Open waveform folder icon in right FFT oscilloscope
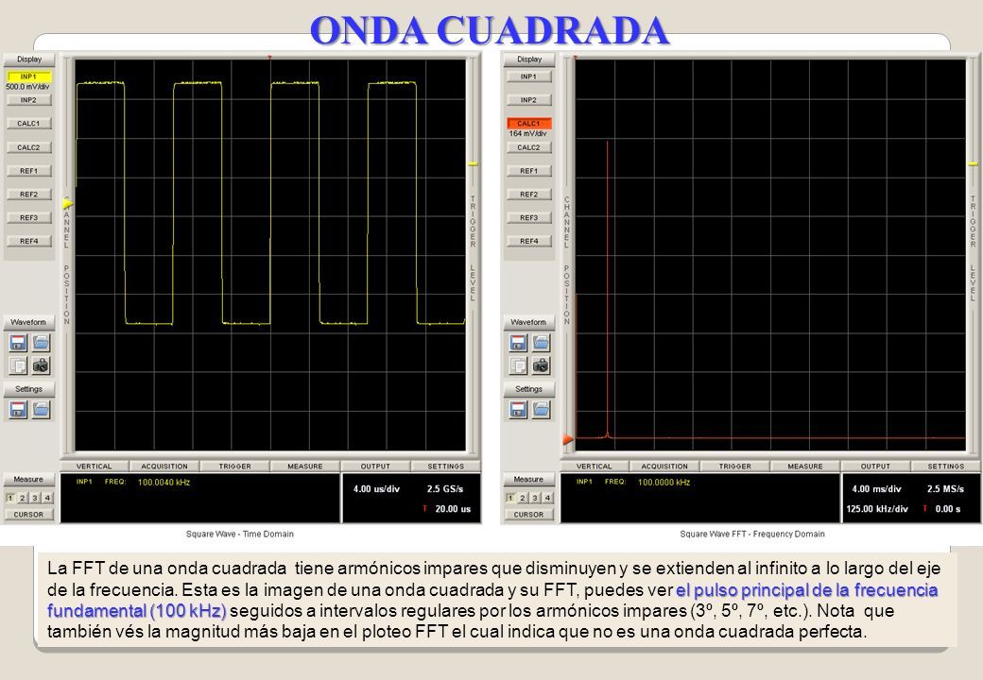The image size is (983, 680). coord(541,343)
